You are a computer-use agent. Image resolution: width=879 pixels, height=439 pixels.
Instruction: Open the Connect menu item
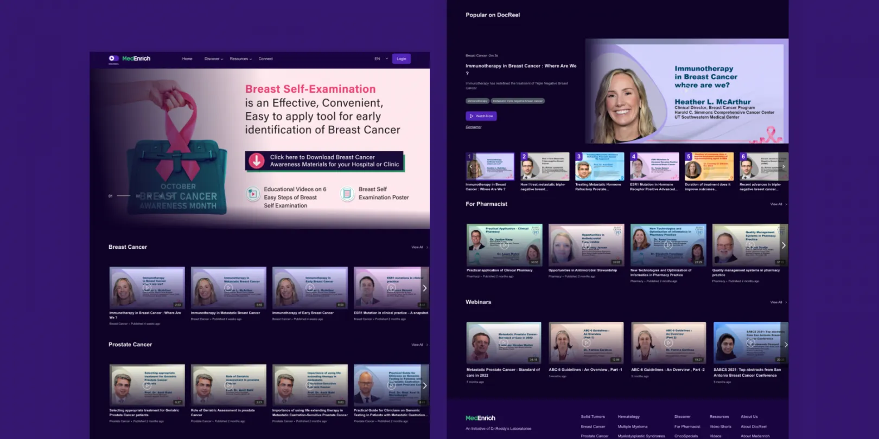coord(265,59)
